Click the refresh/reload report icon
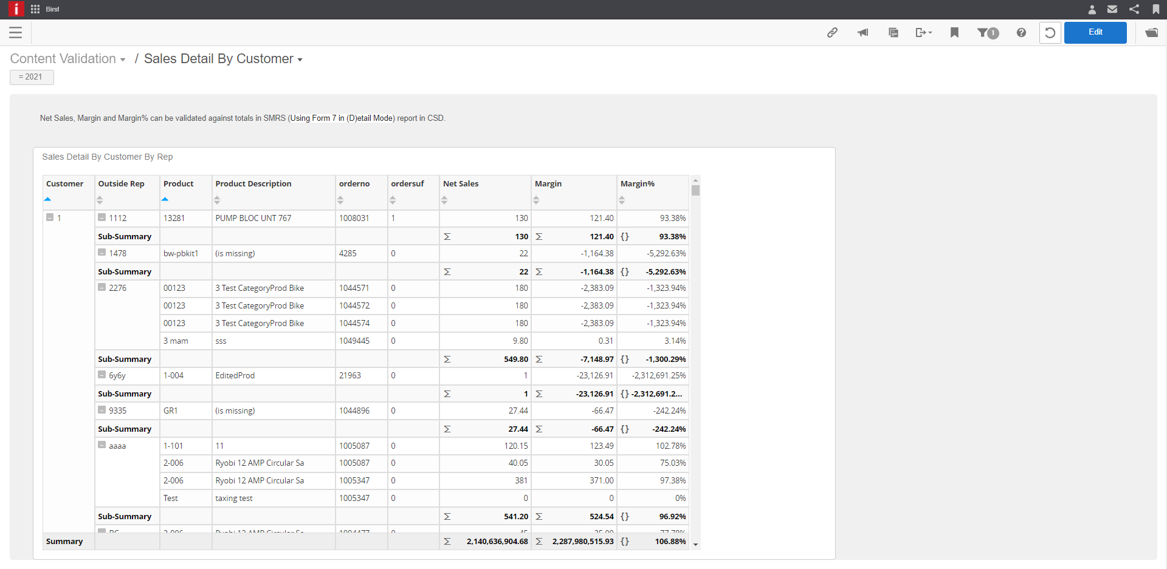Viewport: 1167px width, 569px height. coord(1050,32)
